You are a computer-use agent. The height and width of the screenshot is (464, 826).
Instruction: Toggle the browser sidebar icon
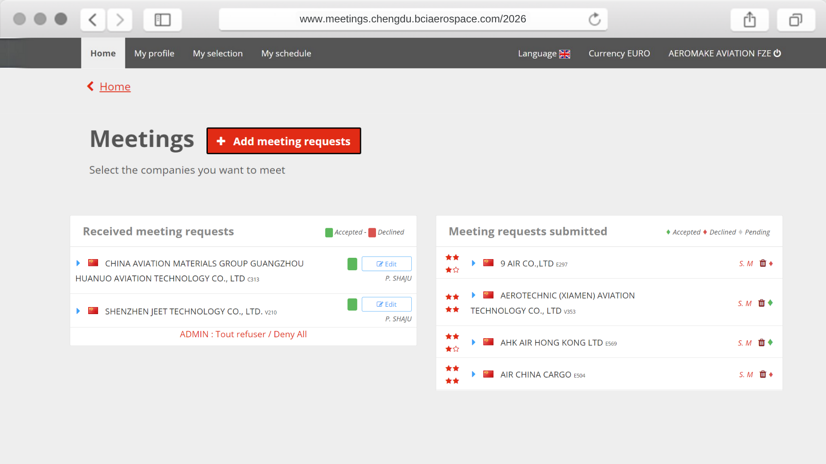click(163, 20)
